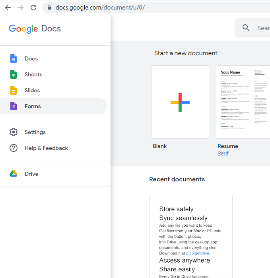Click the browser forward arrow

[x=21, y=8]
